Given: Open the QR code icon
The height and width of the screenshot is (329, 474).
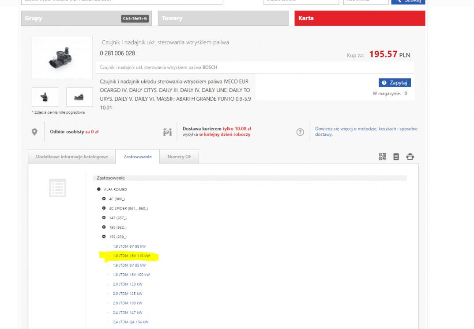Looking at the screenshot, I should pyautogui.click(x=382, y=157).
